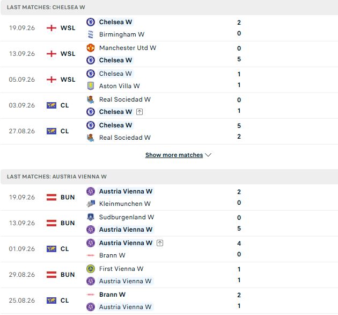Click advancing arrow icon next to Chelsea W
338x315 pixels.
[139, 112]
